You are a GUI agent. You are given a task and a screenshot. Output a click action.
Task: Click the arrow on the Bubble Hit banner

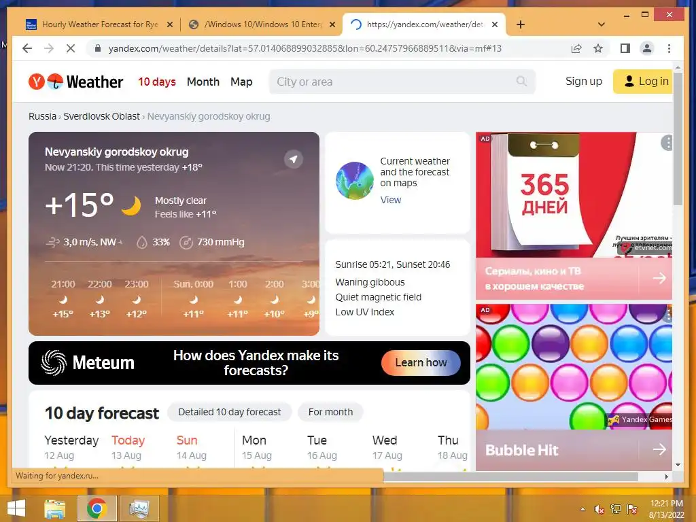click(x=659, y=450)
